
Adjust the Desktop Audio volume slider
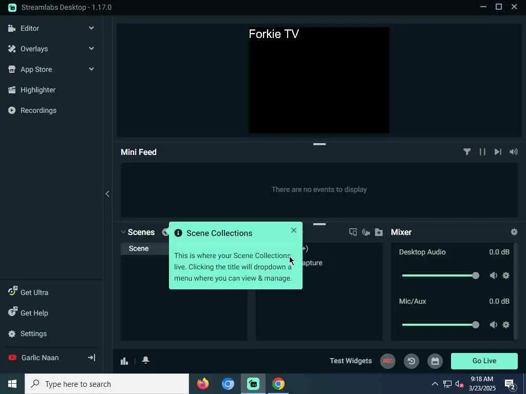tap(440, 275)
